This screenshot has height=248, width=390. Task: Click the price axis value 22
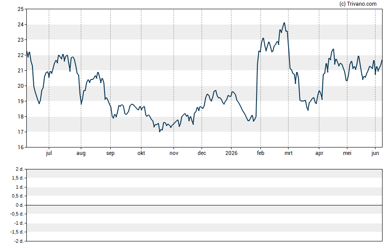(x=20, y=55)
